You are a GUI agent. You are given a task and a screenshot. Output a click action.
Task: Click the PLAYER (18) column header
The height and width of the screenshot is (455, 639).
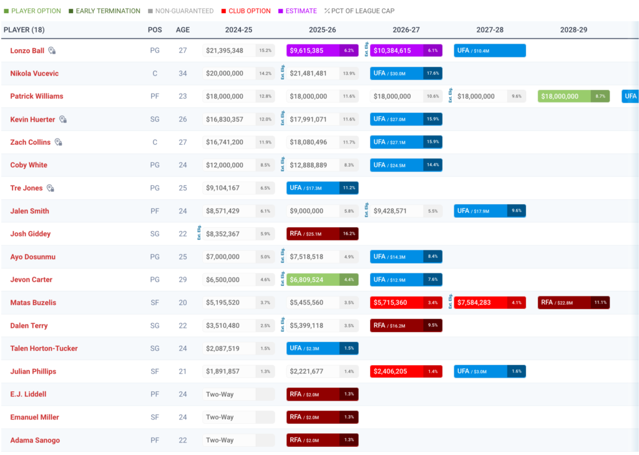(x=24, y=30)
